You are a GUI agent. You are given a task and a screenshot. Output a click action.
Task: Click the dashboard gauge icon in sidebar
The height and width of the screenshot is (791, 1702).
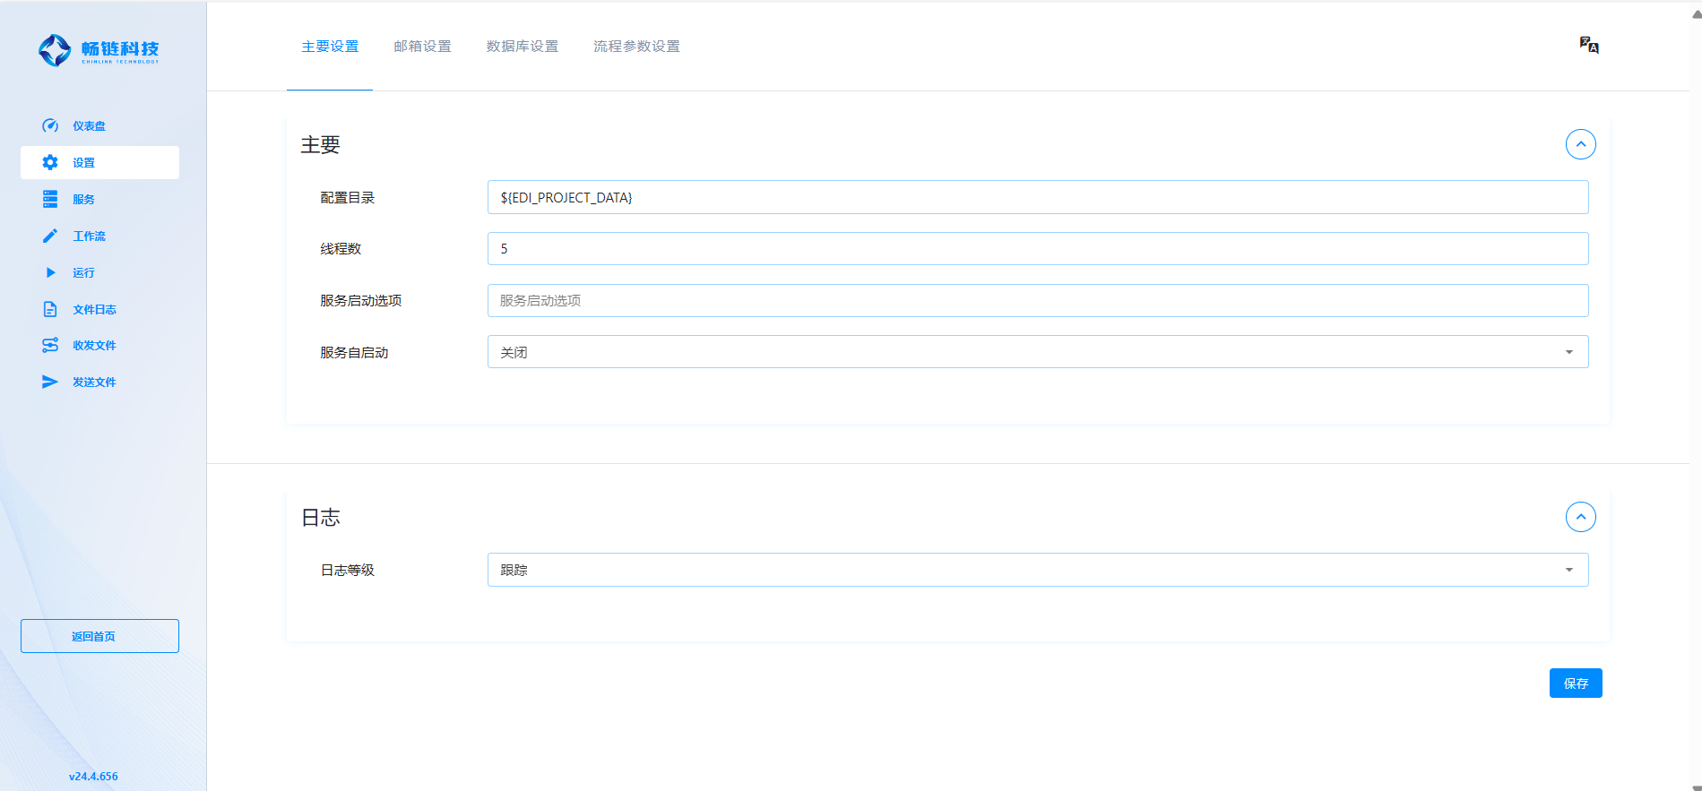coord(50,125)
